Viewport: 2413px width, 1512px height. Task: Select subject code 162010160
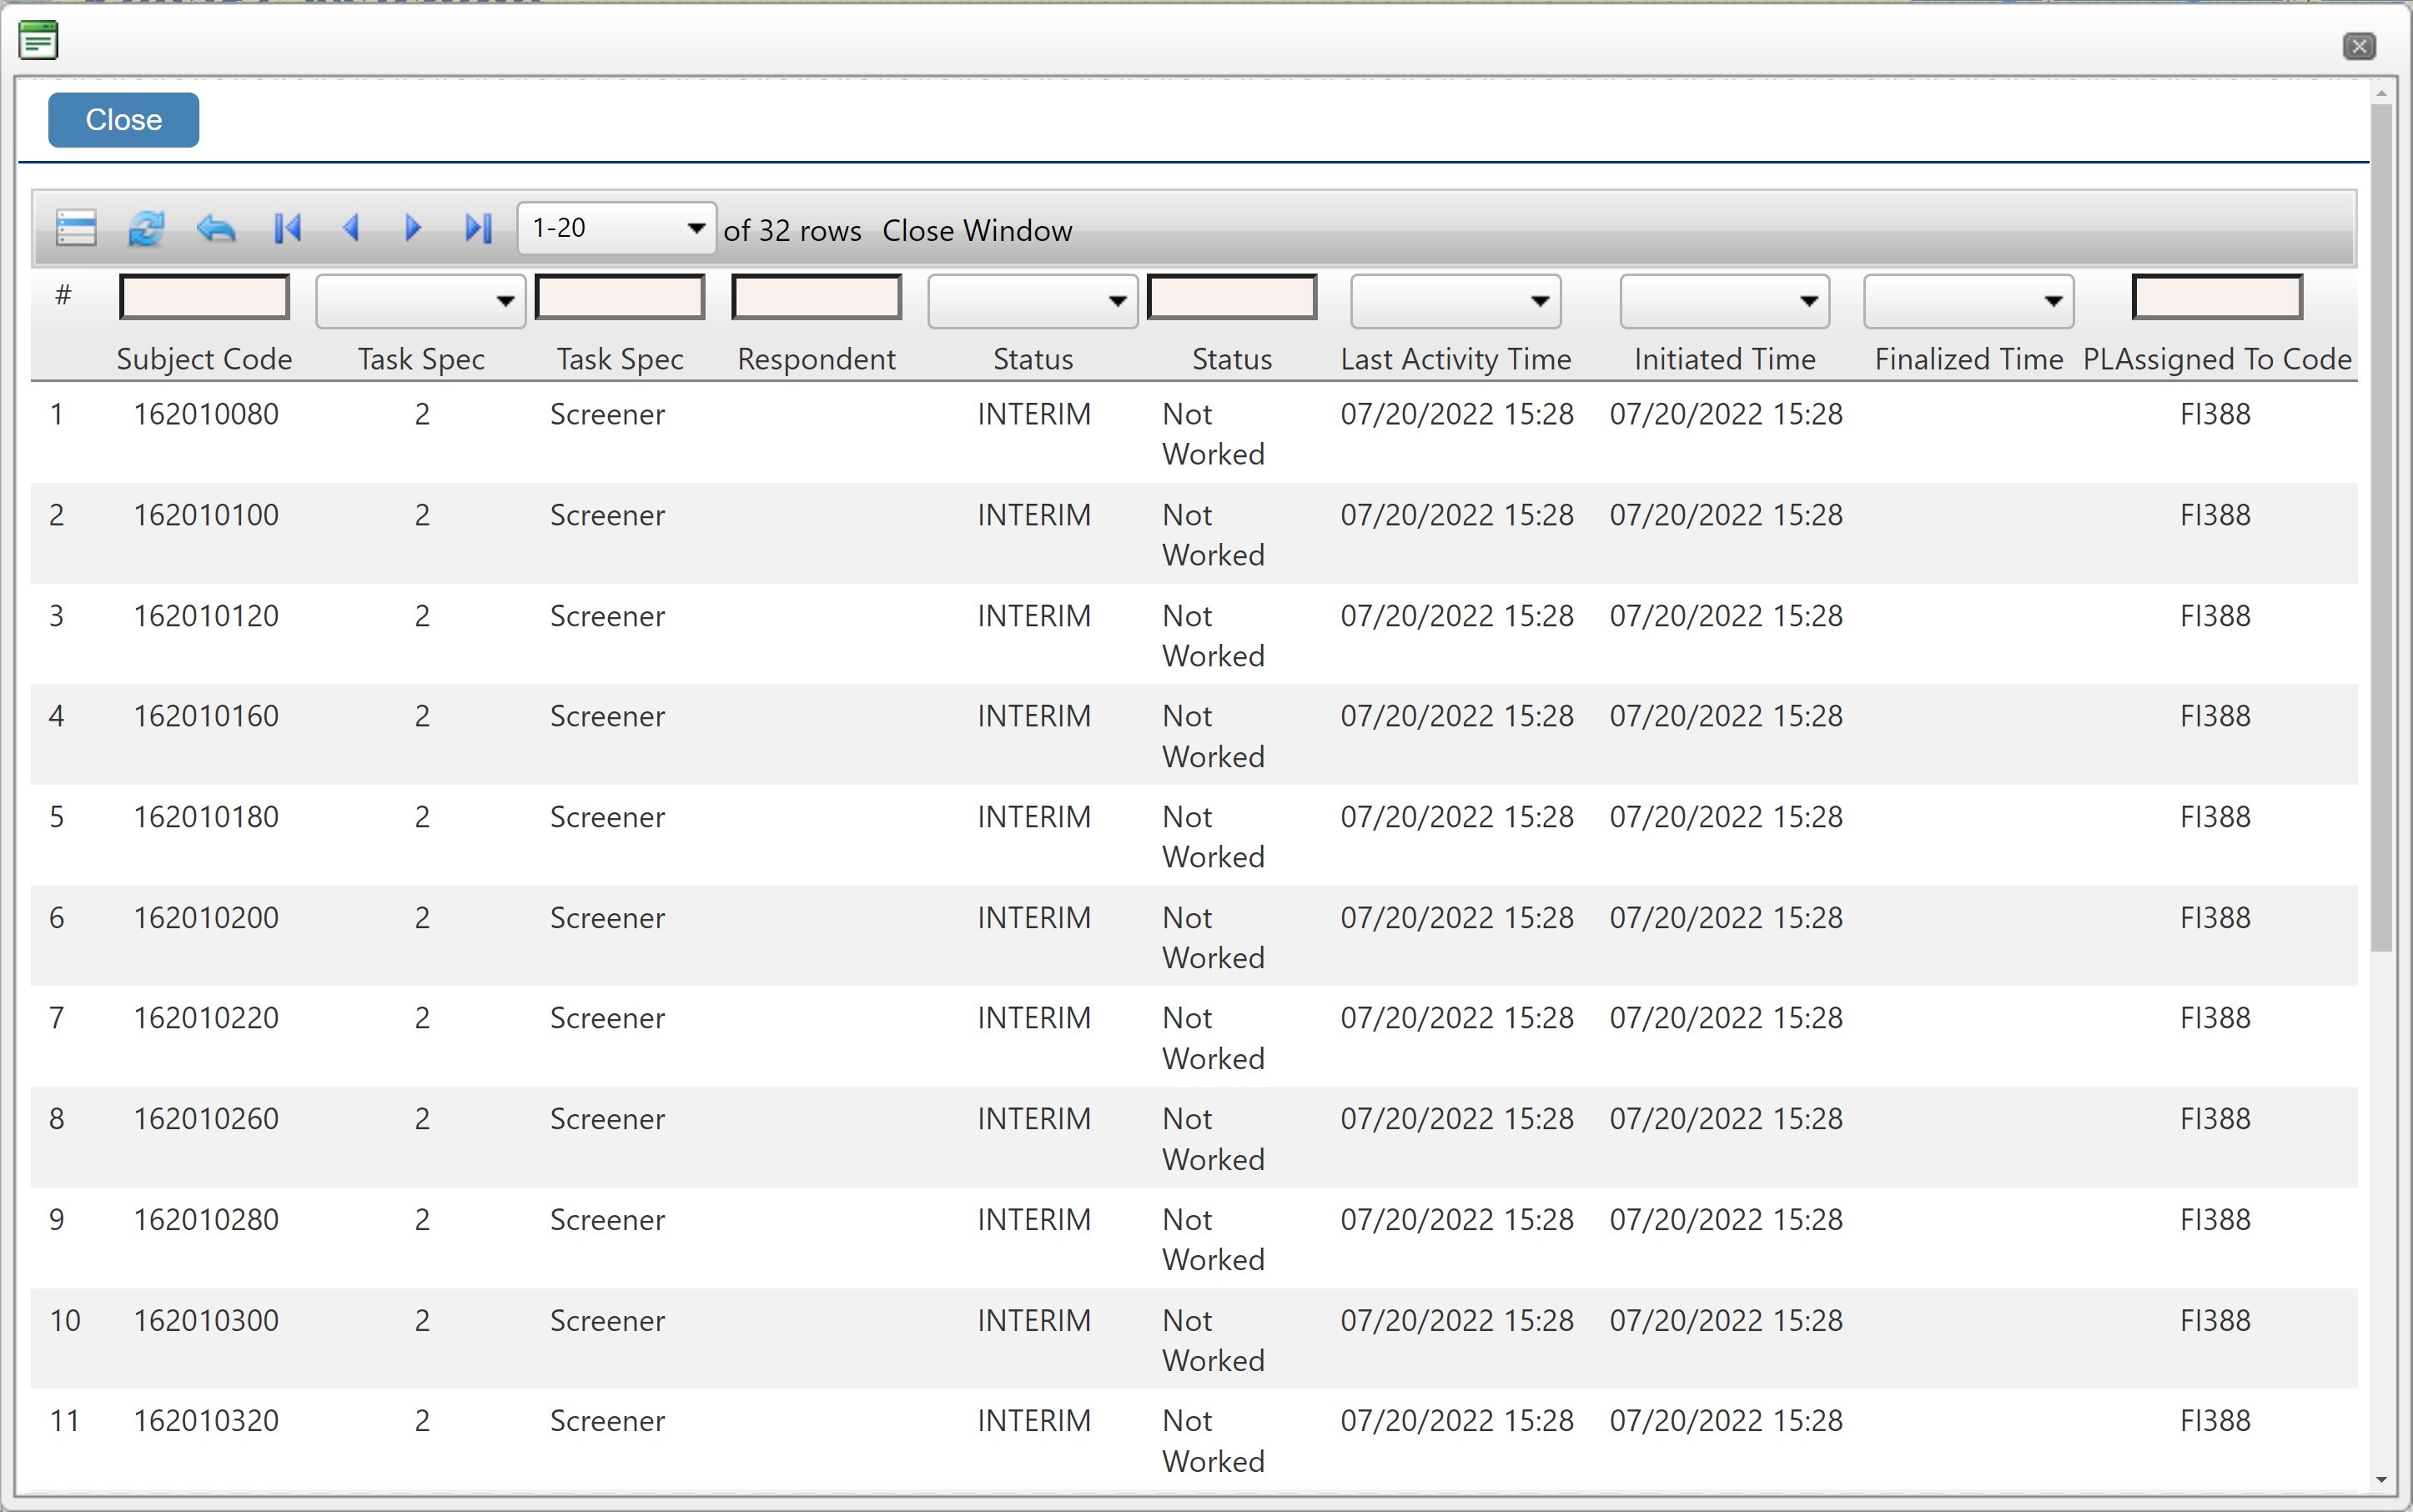click(x=206, y=716)
